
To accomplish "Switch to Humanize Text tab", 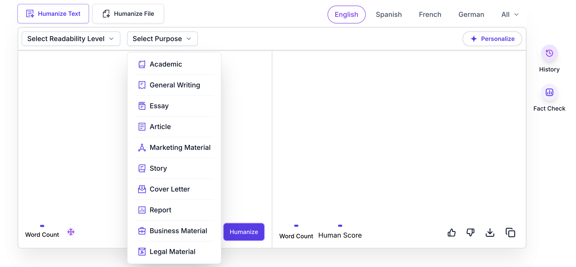I will click(53, 13).
